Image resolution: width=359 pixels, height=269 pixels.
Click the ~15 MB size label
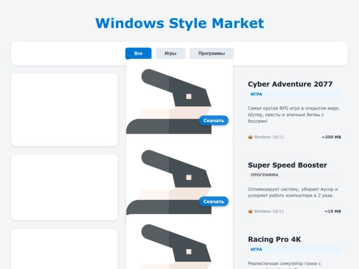pos(332,211)
